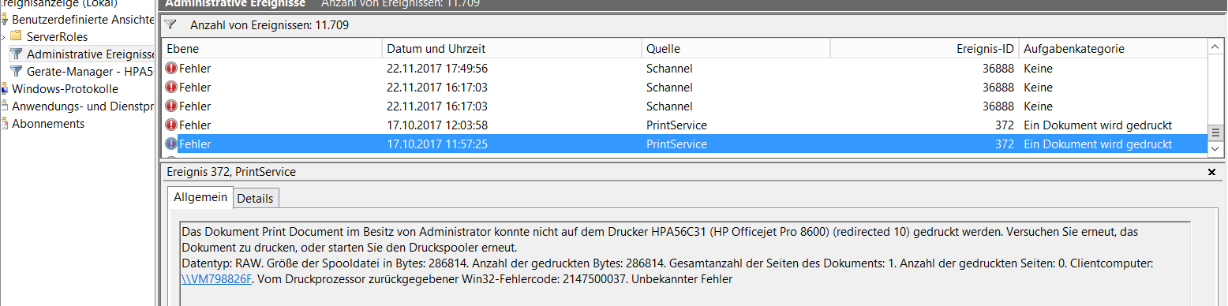Open the Administrative Ereignisse filtered view
1228x306 pixels.
tap(89, 54)
